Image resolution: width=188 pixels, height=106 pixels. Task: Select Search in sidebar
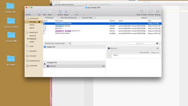pos(32,28)
